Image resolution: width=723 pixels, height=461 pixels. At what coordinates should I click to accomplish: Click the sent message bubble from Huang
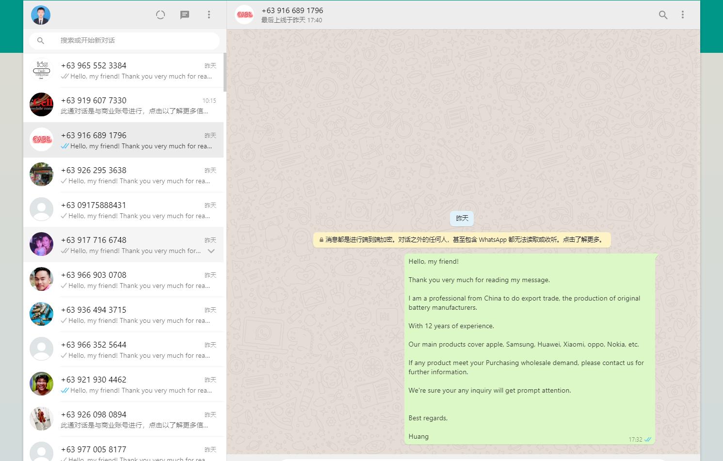pos(530,349)
